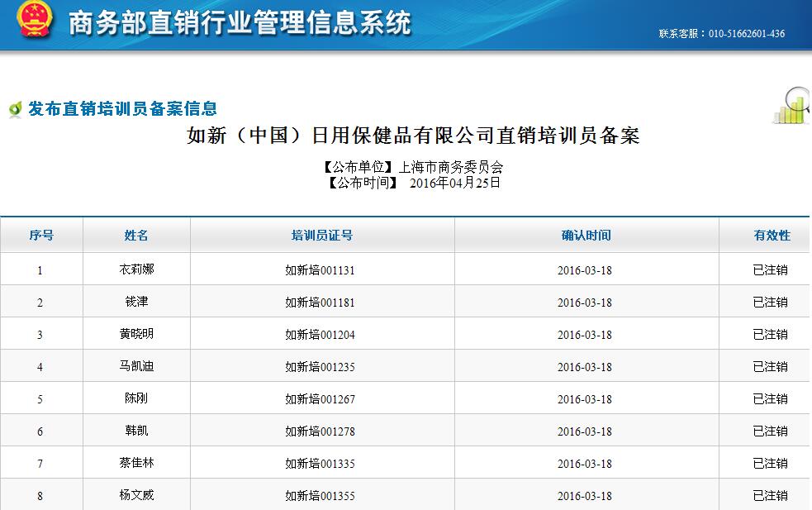Click 已注销 status for 马凯迪
The image size is (812, 510).
pos(770,366)
